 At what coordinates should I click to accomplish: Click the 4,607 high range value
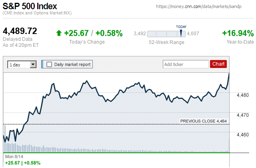coord(194,34)
